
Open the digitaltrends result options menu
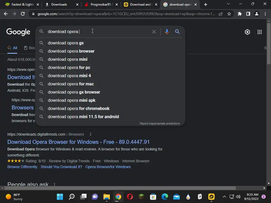(91, 134)
